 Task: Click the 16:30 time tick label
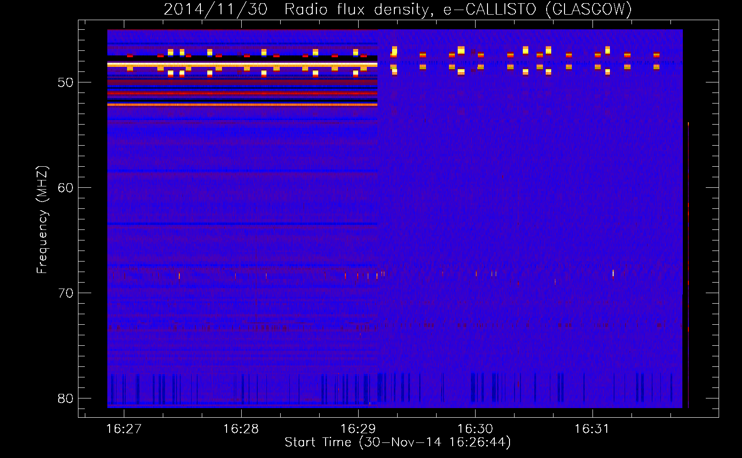pos(475,429)
